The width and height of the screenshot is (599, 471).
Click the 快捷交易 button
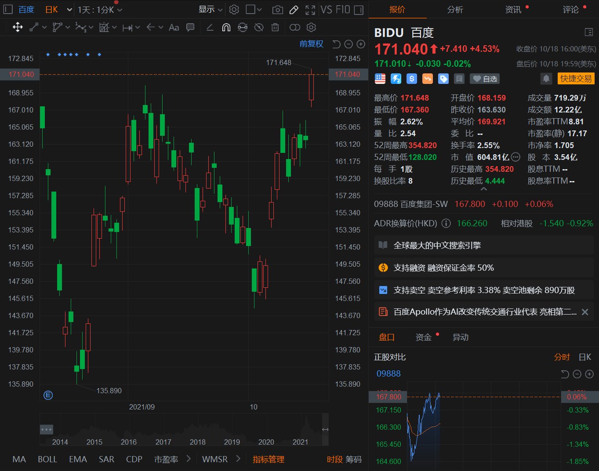(576, 79)
